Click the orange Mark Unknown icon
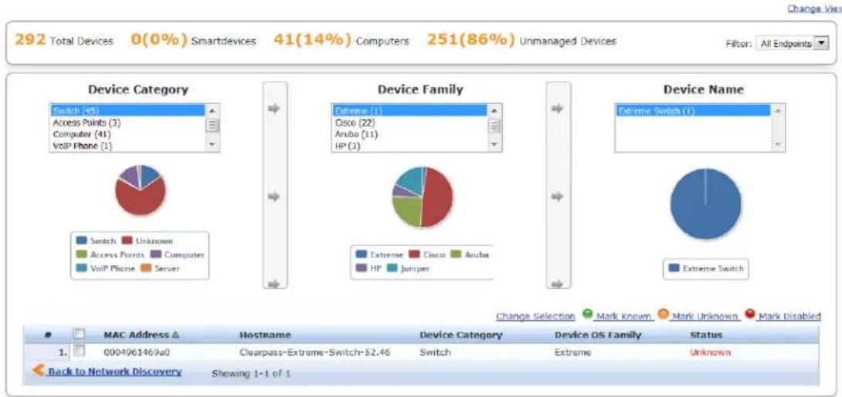 (x=665, y=314)
